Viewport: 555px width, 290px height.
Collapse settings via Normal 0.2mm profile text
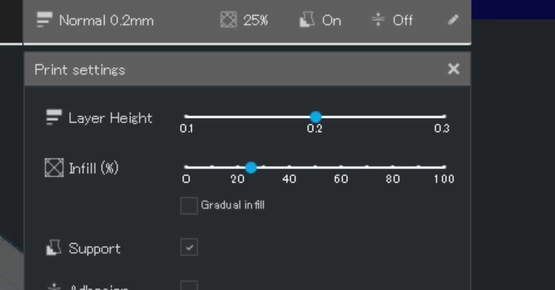tap(106, 20)
